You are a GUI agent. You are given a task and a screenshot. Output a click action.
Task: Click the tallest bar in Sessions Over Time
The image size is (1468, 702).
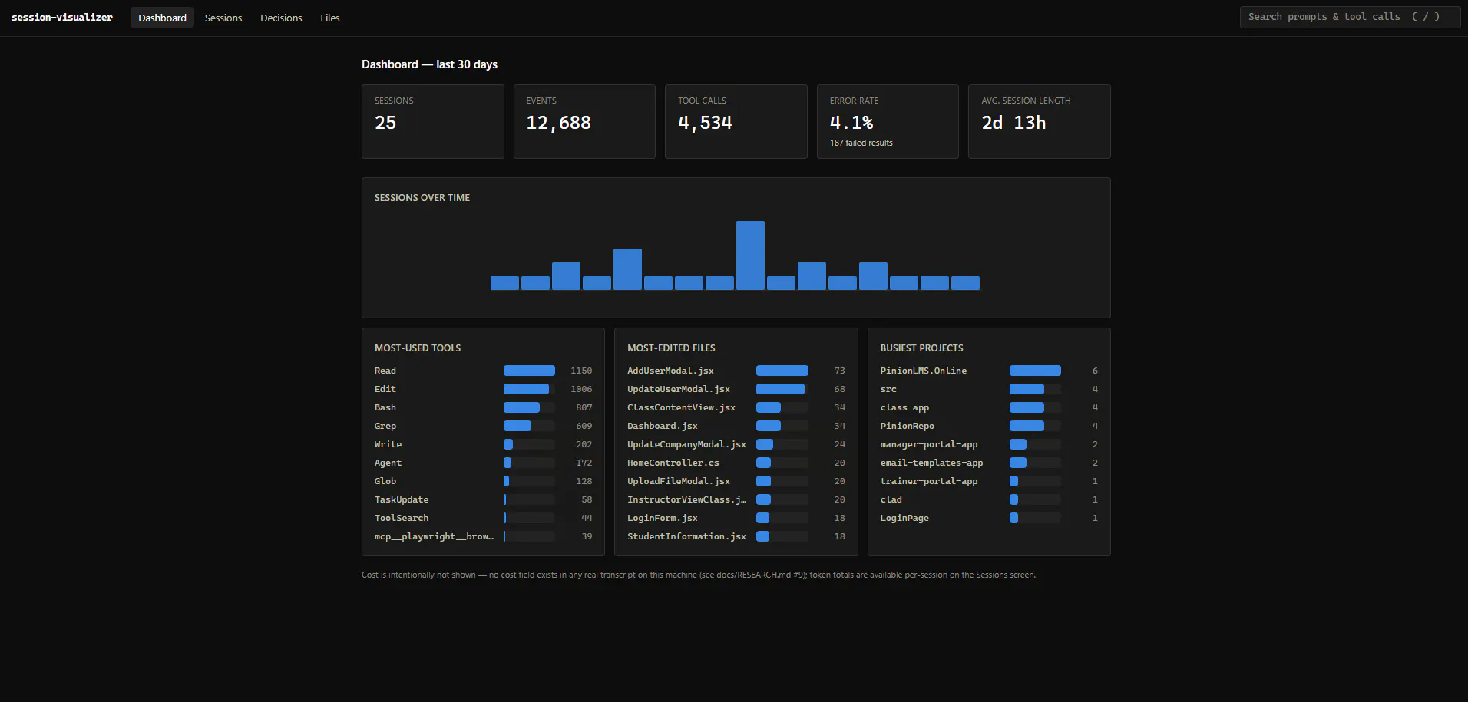pyautogui.click(x=750, y=255)
